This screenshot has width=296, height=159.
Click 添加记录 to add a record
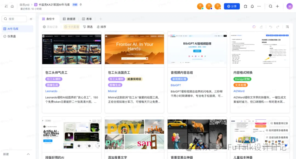[x=50, y=27]
